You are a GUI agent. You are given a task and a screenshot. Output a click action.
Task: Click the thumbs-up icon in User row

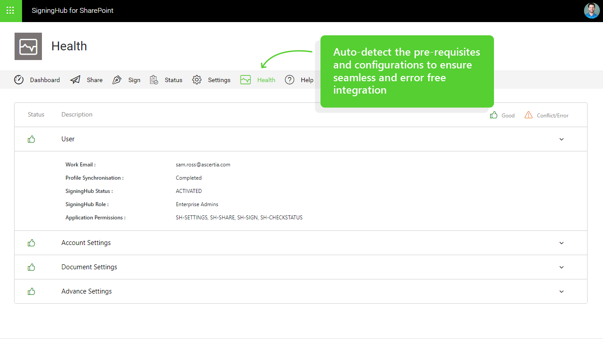(31, 139)
